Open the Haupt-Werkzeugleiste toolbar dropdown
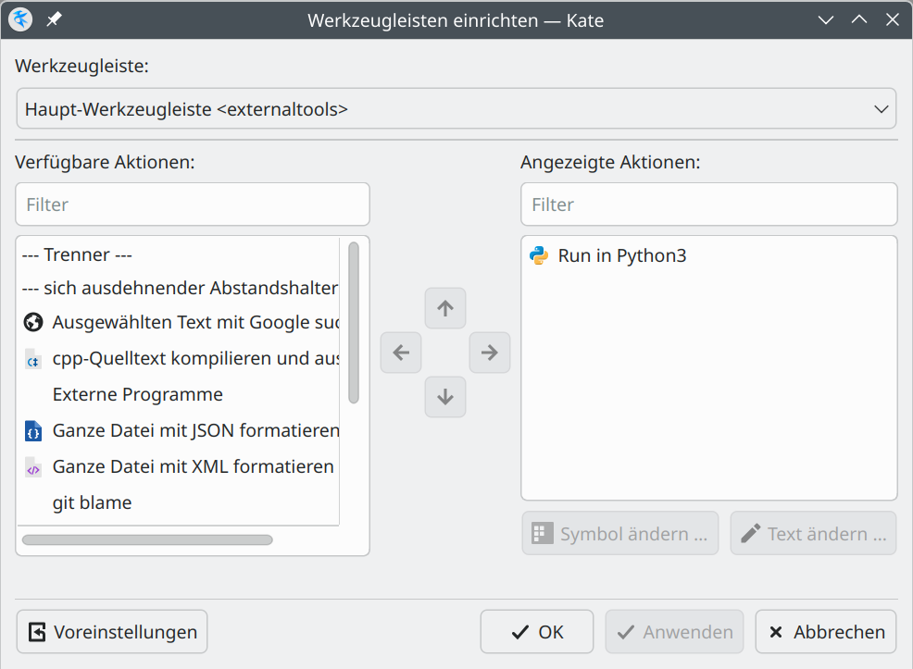Screen dimensions: 913x669 coord(456,109)
